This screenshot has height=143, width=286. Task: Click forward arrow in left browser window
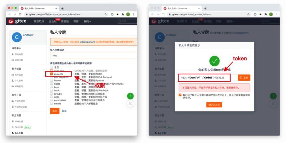pos(15,14)
